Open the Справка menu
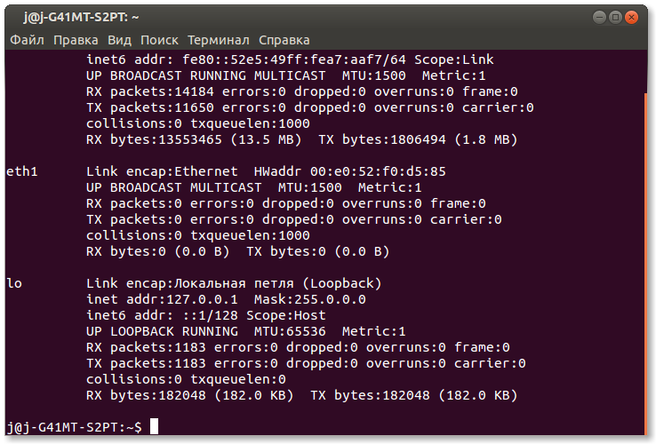 [x=284, y=40]
